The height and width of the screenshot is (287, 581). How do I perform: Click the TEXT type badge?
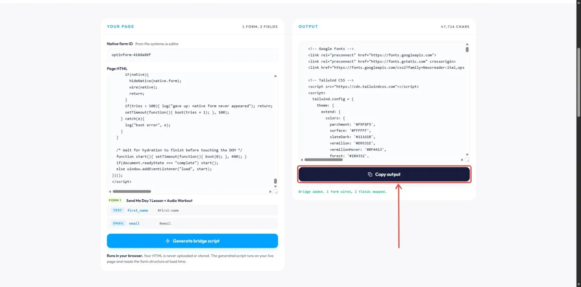coord(117,211)
